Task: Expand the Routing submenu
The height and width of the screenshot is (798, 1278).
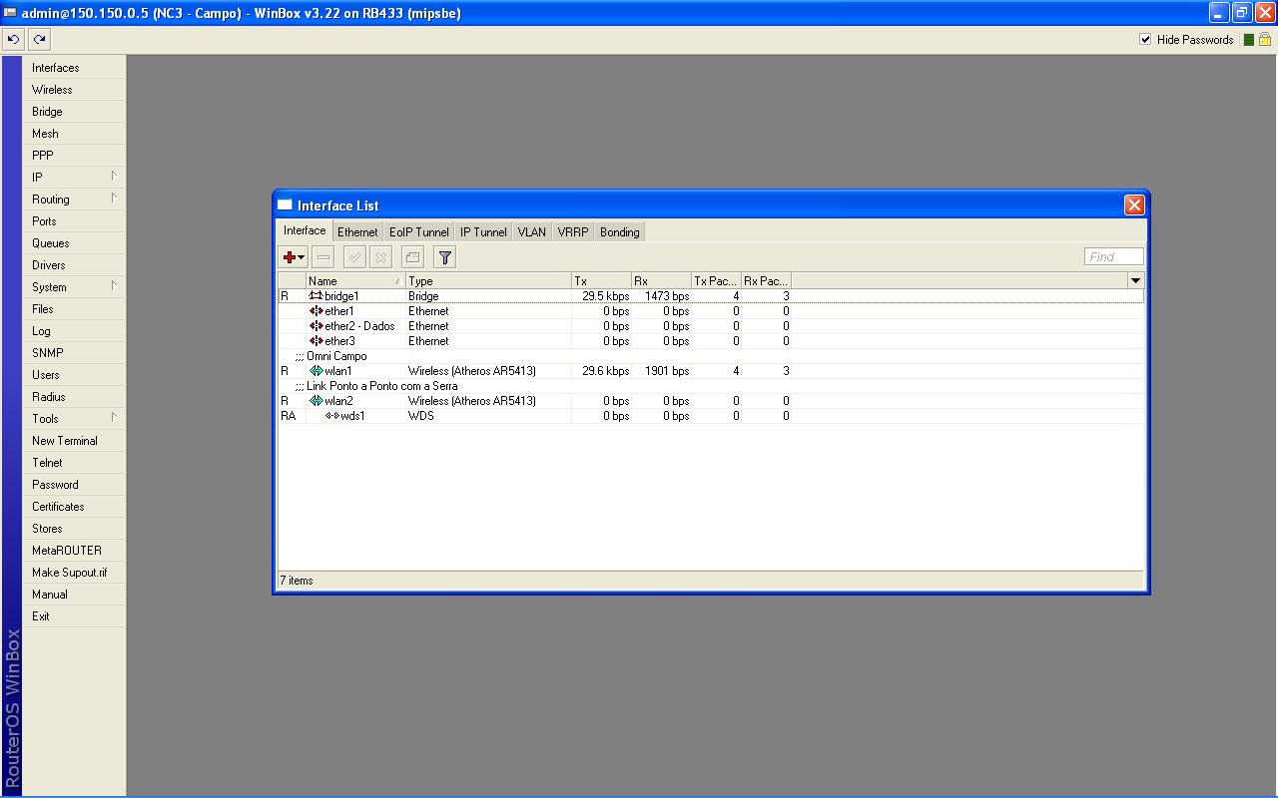Action: coord(75,199)
